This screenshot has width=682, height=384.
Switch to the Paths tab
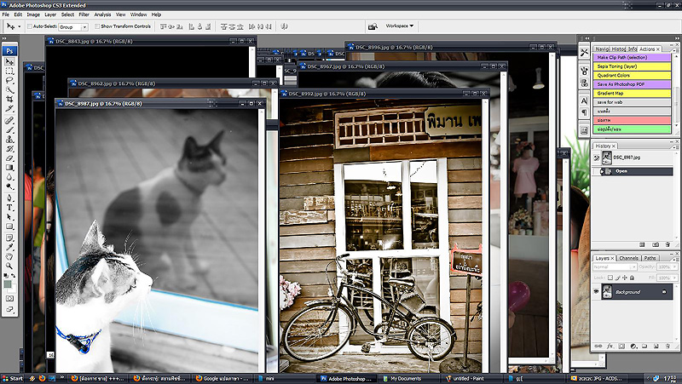(650, 258)
